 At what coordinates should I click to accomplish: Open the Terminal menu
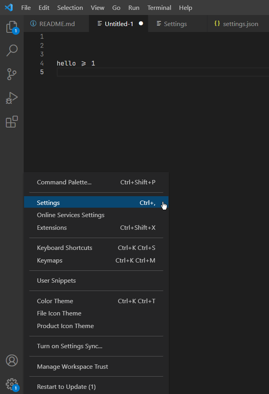[x=159, y=8]
